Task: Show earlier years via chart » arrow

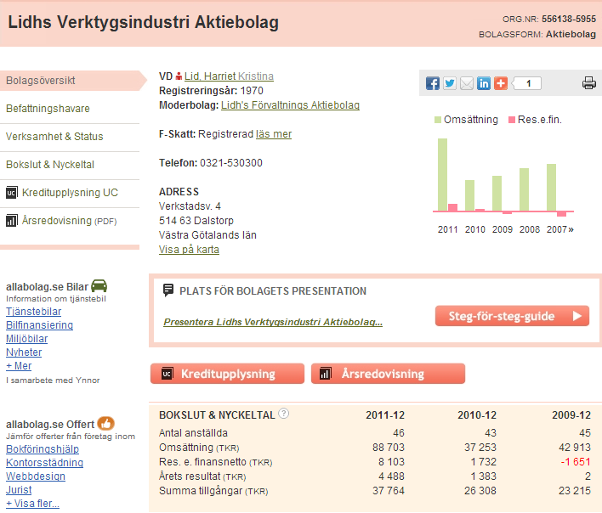Action: (x=571, y=229)
